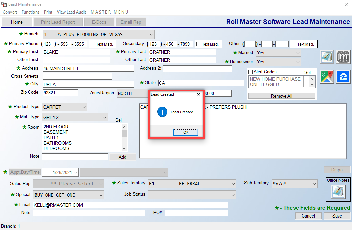Viewport: 352px width, 230px height.
Task: Click the Address 2 field
Action: tap(197, 68)
